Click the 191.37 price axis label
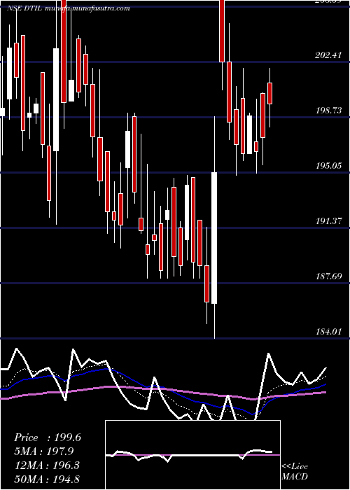The width and height of the screenshot is (350, 490). coord(328,221)
